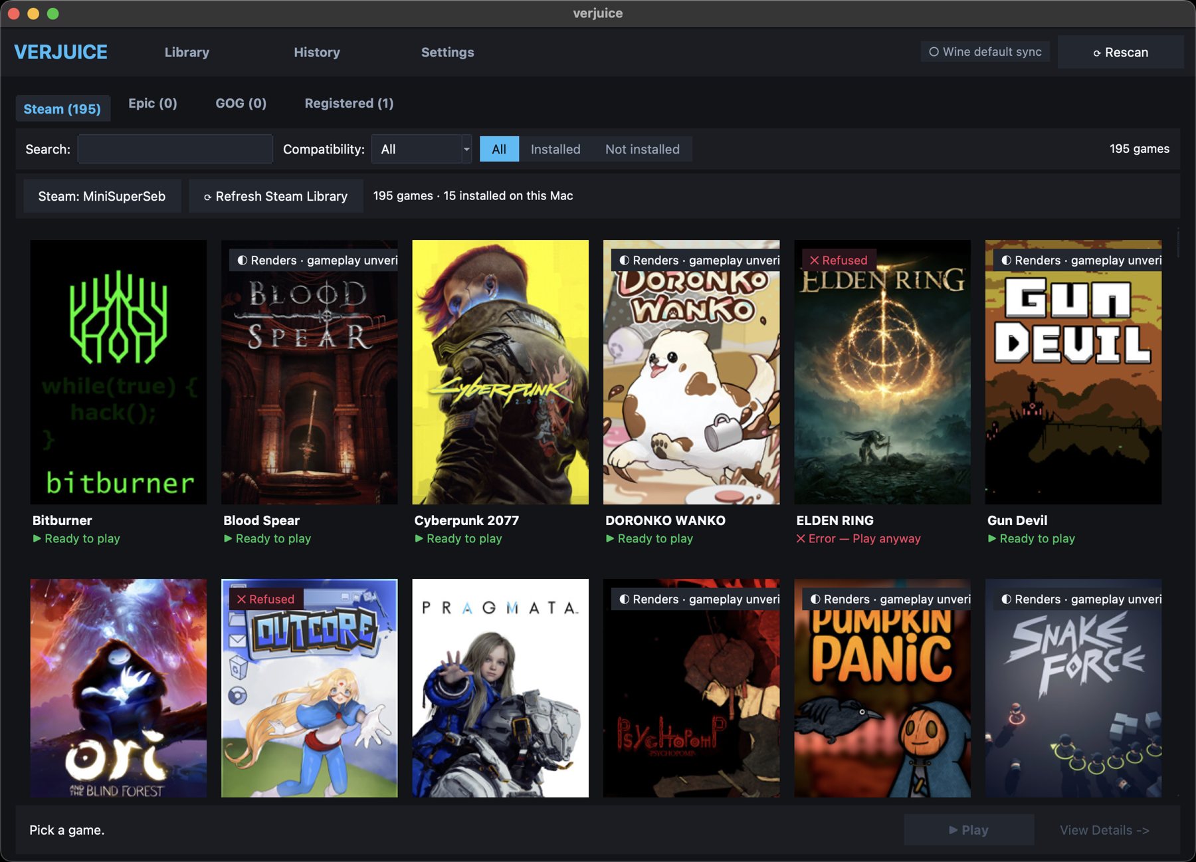This screenshot has height=862, width=1196.
Task: Click Renders badge on Snake Force
Action: 1078,599
